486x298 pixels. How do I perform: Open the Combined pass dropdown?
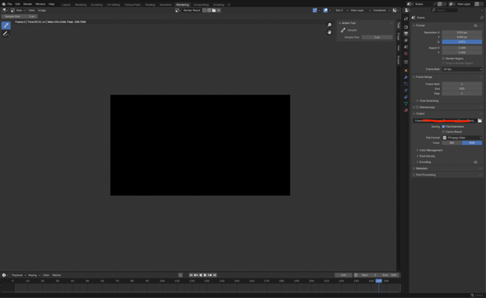[381, 10]
